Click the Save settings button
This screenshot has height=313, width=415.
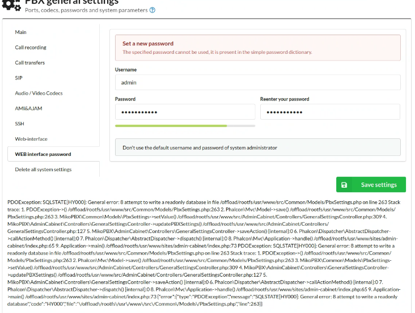(371, 185)
